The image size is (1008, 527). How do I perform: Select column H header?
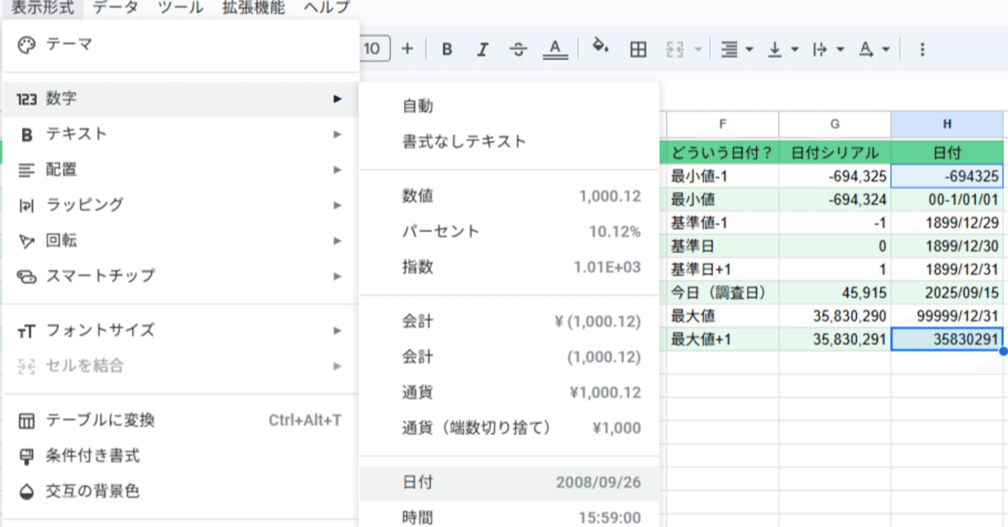947,124
